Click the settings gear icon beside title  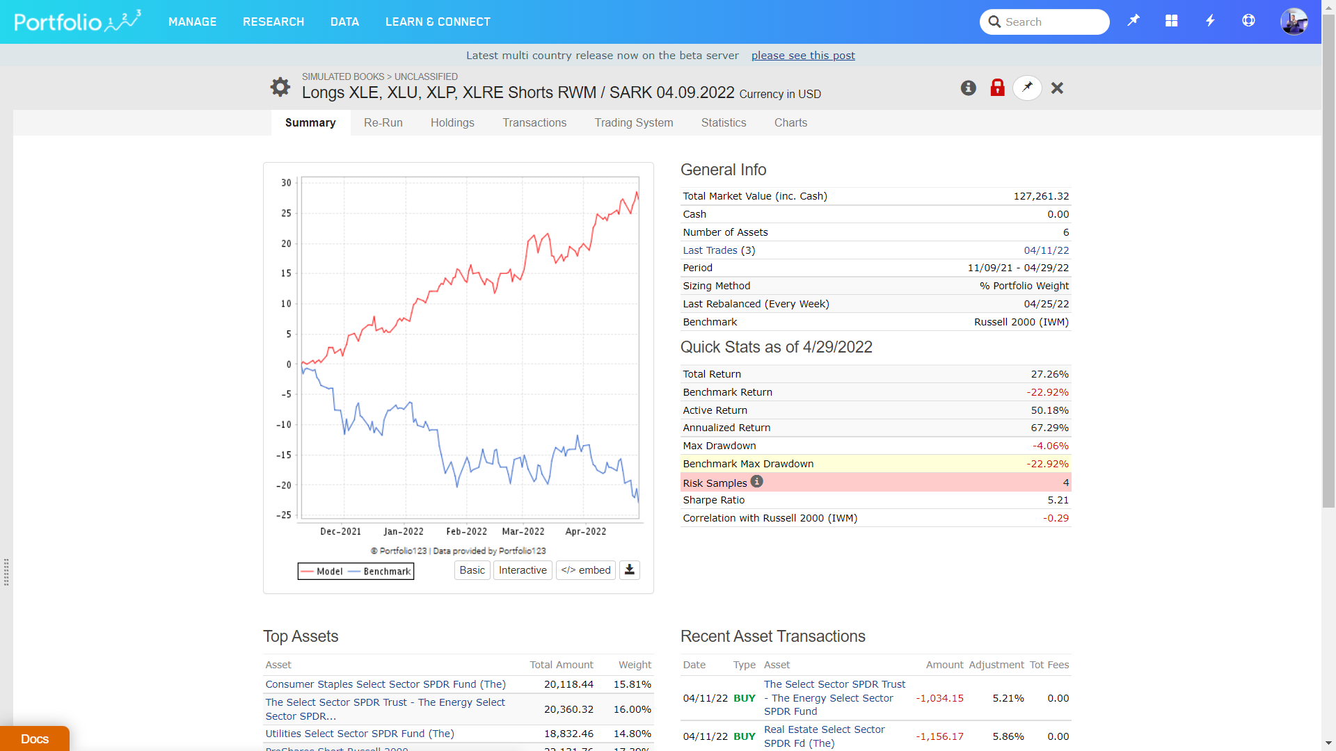coord(280,87)
